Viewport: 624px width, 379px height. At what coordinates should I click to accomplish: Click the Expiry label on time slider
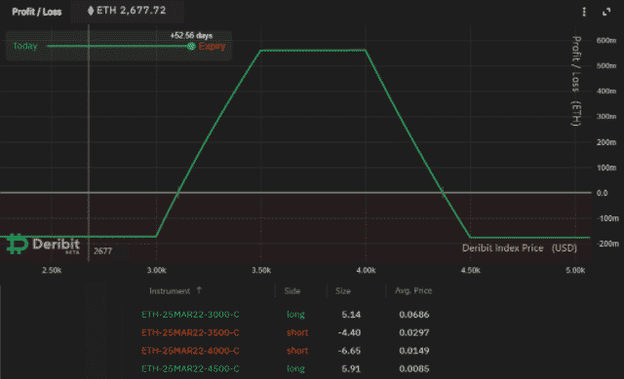(212, 46)
